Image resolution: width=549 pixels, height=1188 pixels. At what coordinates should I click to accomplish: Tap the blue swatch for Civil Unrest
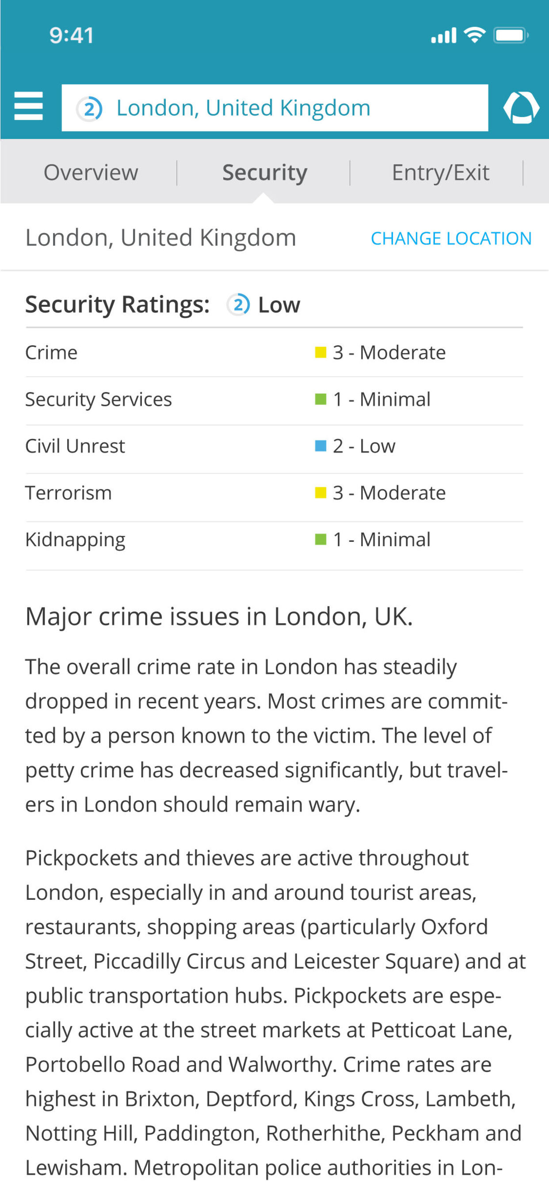pyautogui.click(x=320, y=446)
